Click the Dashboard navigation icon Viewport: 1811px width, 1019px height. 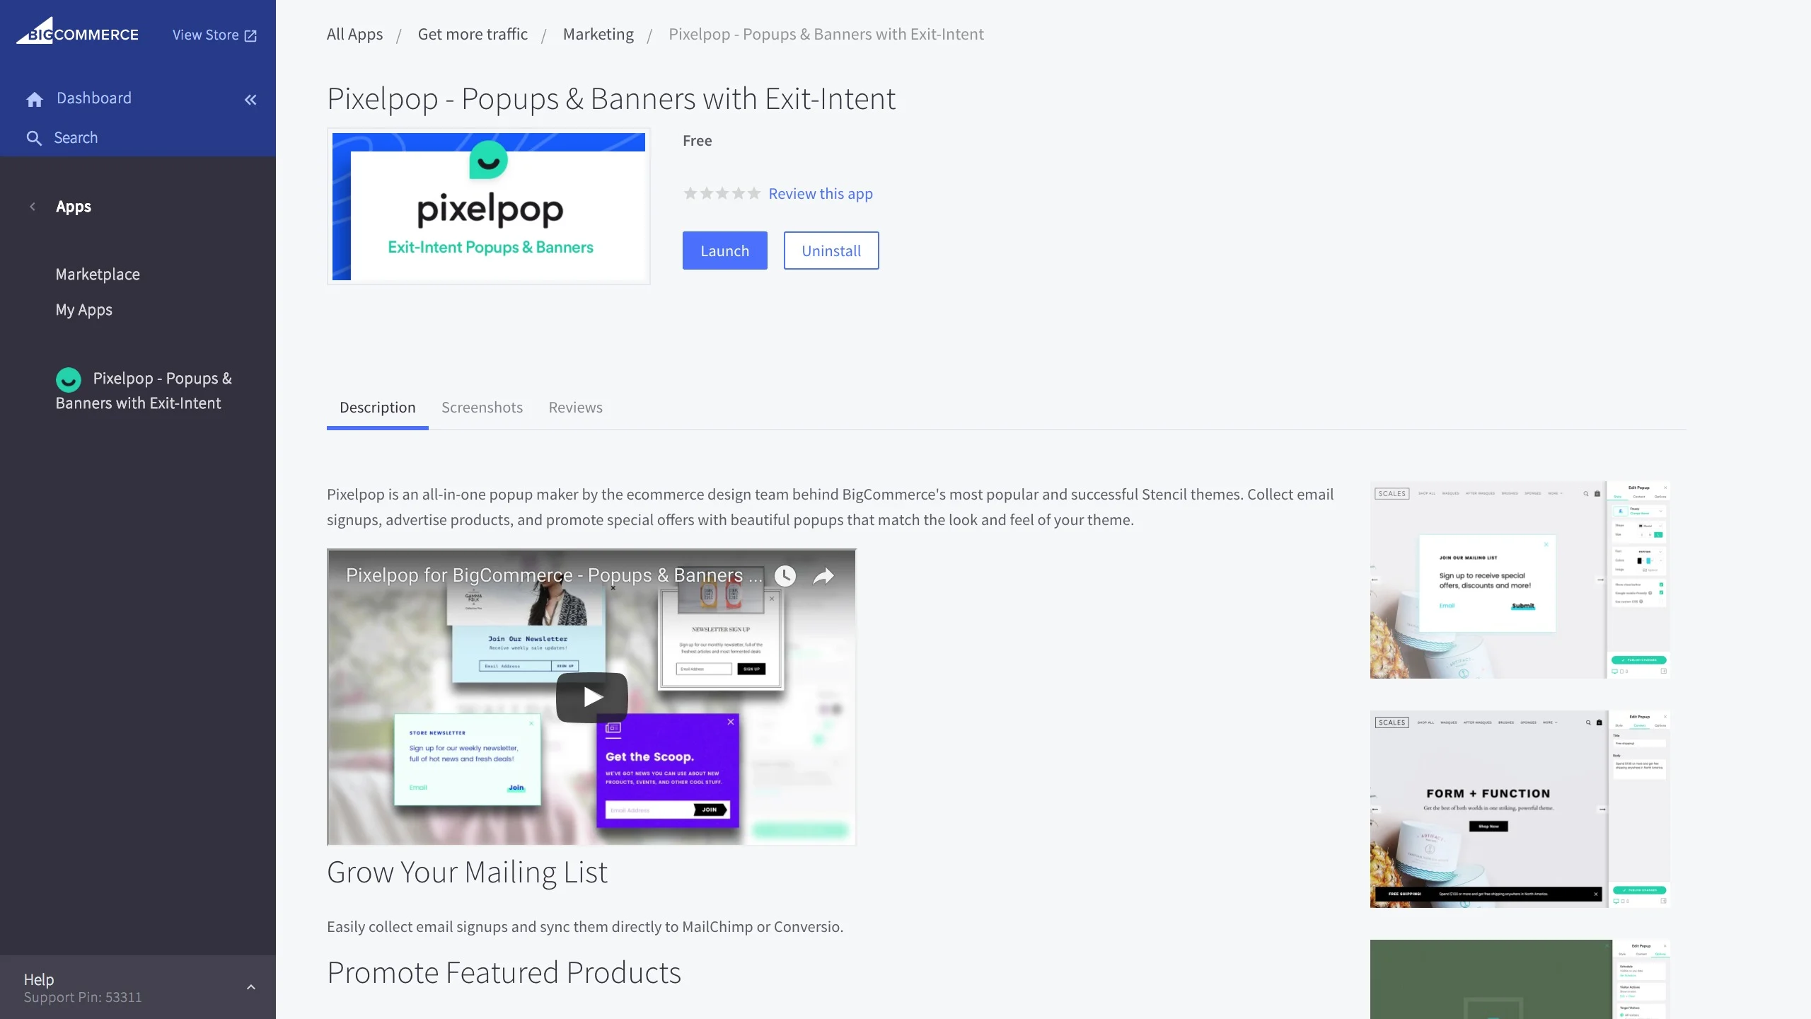pyautogui.click(x=35, y=98)
